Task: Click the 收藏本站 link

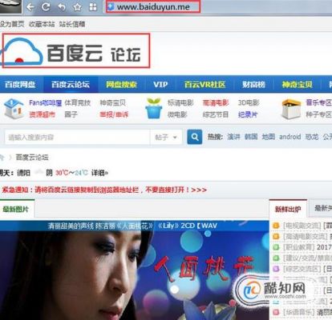Action: 42,24
